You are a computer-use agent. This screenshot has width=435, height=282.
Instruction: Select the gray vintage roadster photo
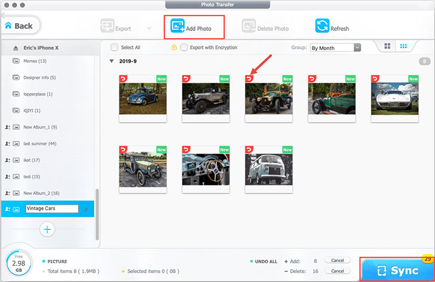206,99
